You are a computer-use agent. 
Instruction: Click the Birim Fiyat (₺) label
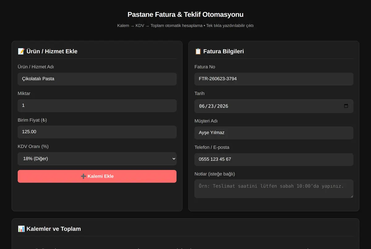coord(32,120)
